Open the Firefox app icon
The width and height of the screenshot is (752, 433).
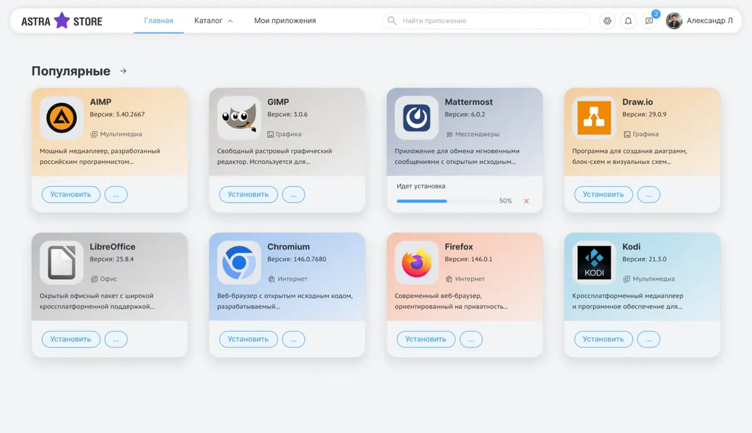[x=417, y=262]
